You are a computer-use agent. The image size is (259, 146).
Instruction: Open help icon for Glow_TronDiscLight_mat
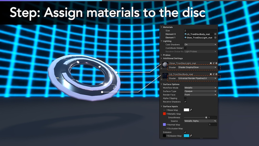pos(211,63)
